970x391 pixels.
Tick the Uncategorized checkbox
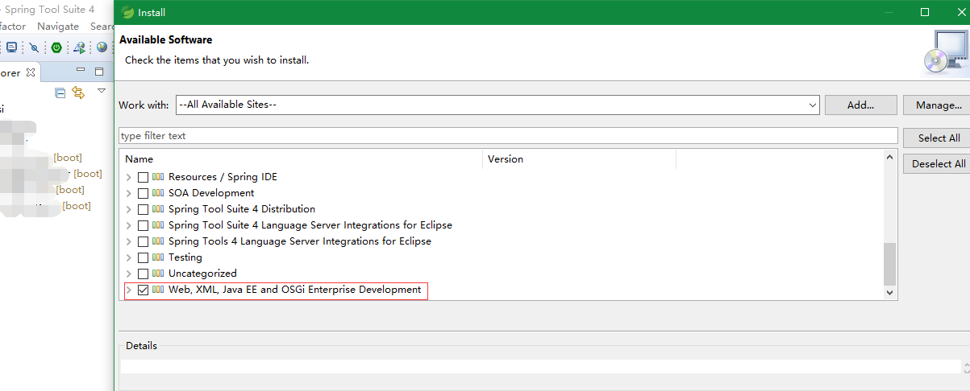[x=143, y=274]
